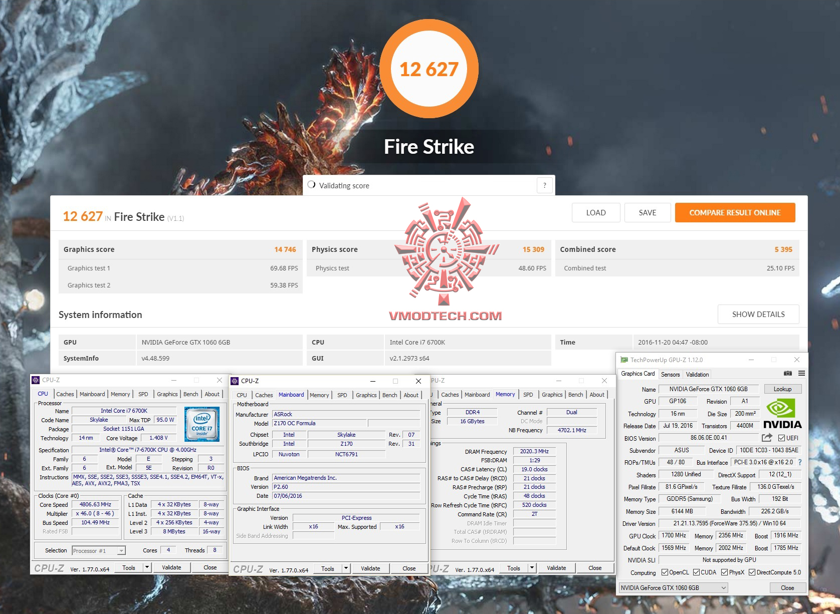
Task: Open the SPD tab in CPU-Z
Action: [x=143, y=394]
